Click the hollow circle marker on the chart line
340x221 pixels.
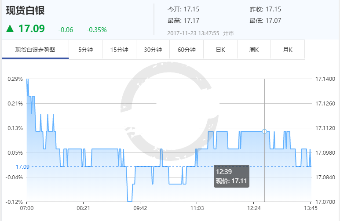pyautogui.click(x=264, y=131)
